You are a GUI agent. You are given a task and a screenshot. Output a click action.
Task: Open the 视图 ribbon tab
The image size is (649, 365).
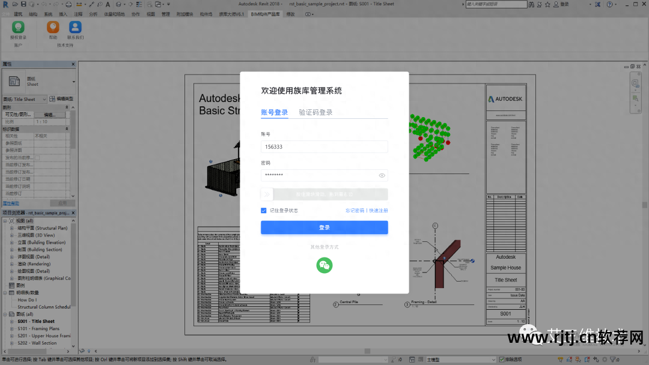coord(150,14)
